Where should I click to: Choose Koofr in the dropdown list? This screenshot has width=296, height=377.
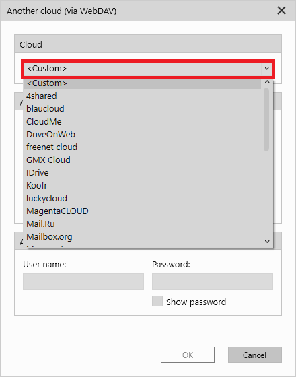point(142,185)
